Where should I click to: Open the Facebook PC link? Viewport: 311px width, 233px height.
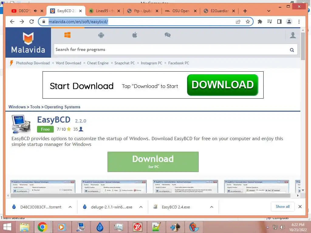point(179,63)
